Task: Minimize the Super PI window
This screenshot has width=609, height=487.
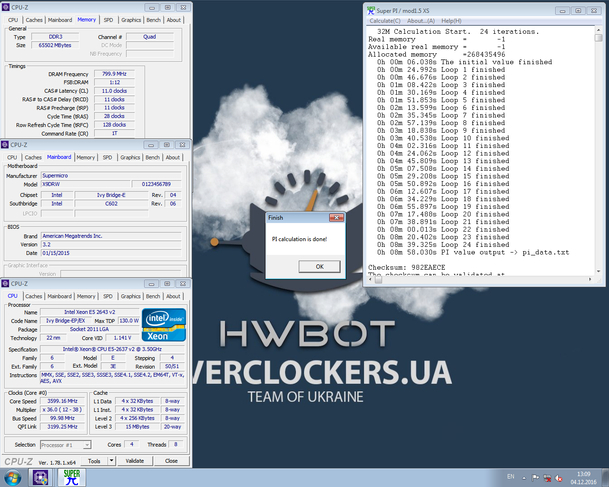Action: pos(562,10)
